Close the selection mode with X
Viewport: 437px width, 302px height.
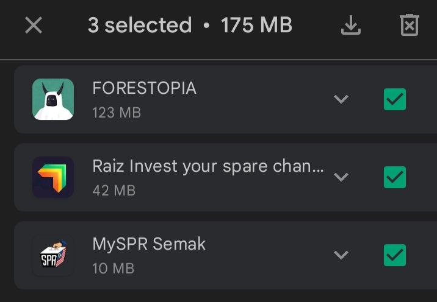click(34, 26)
